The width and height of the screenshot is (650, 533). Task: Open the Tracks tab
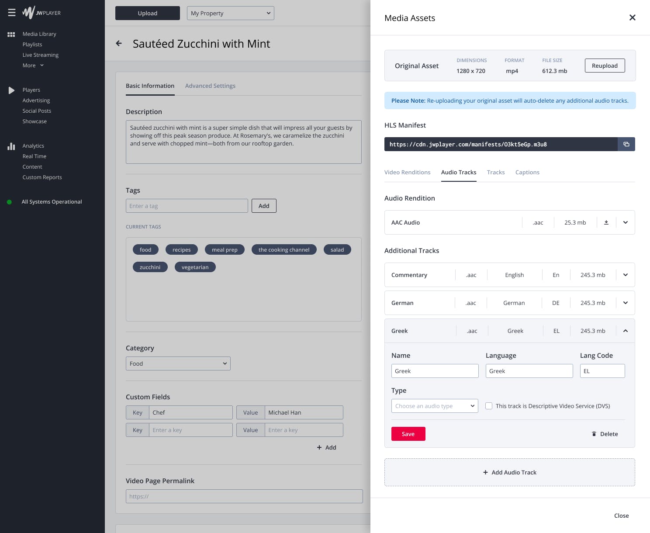496,172
